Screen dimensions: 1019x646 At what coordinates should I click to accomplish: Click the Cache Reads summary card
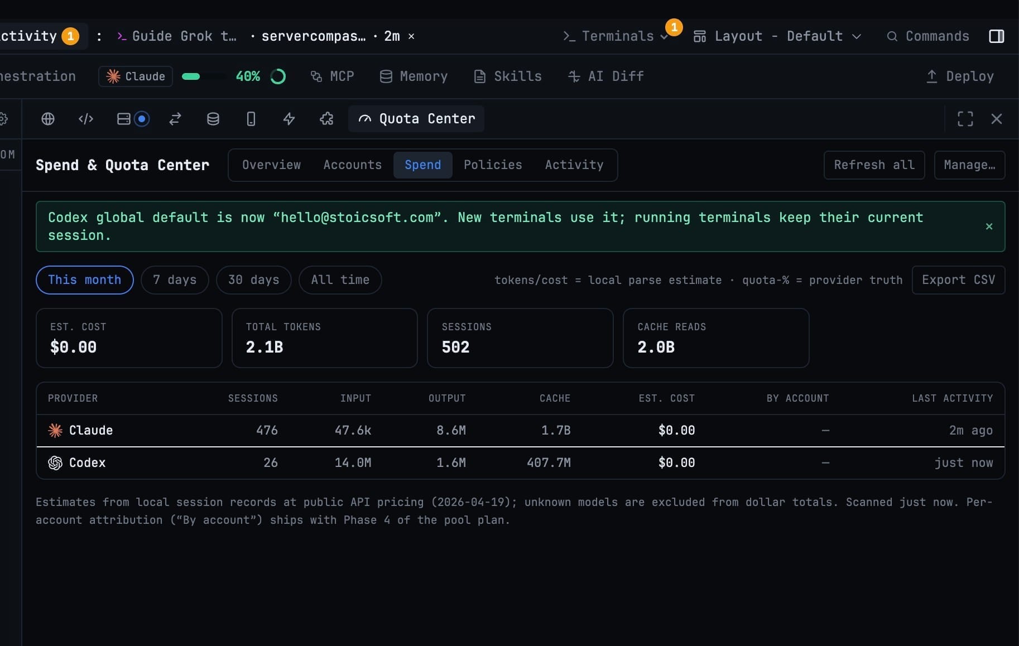click(x=716, y=338)
